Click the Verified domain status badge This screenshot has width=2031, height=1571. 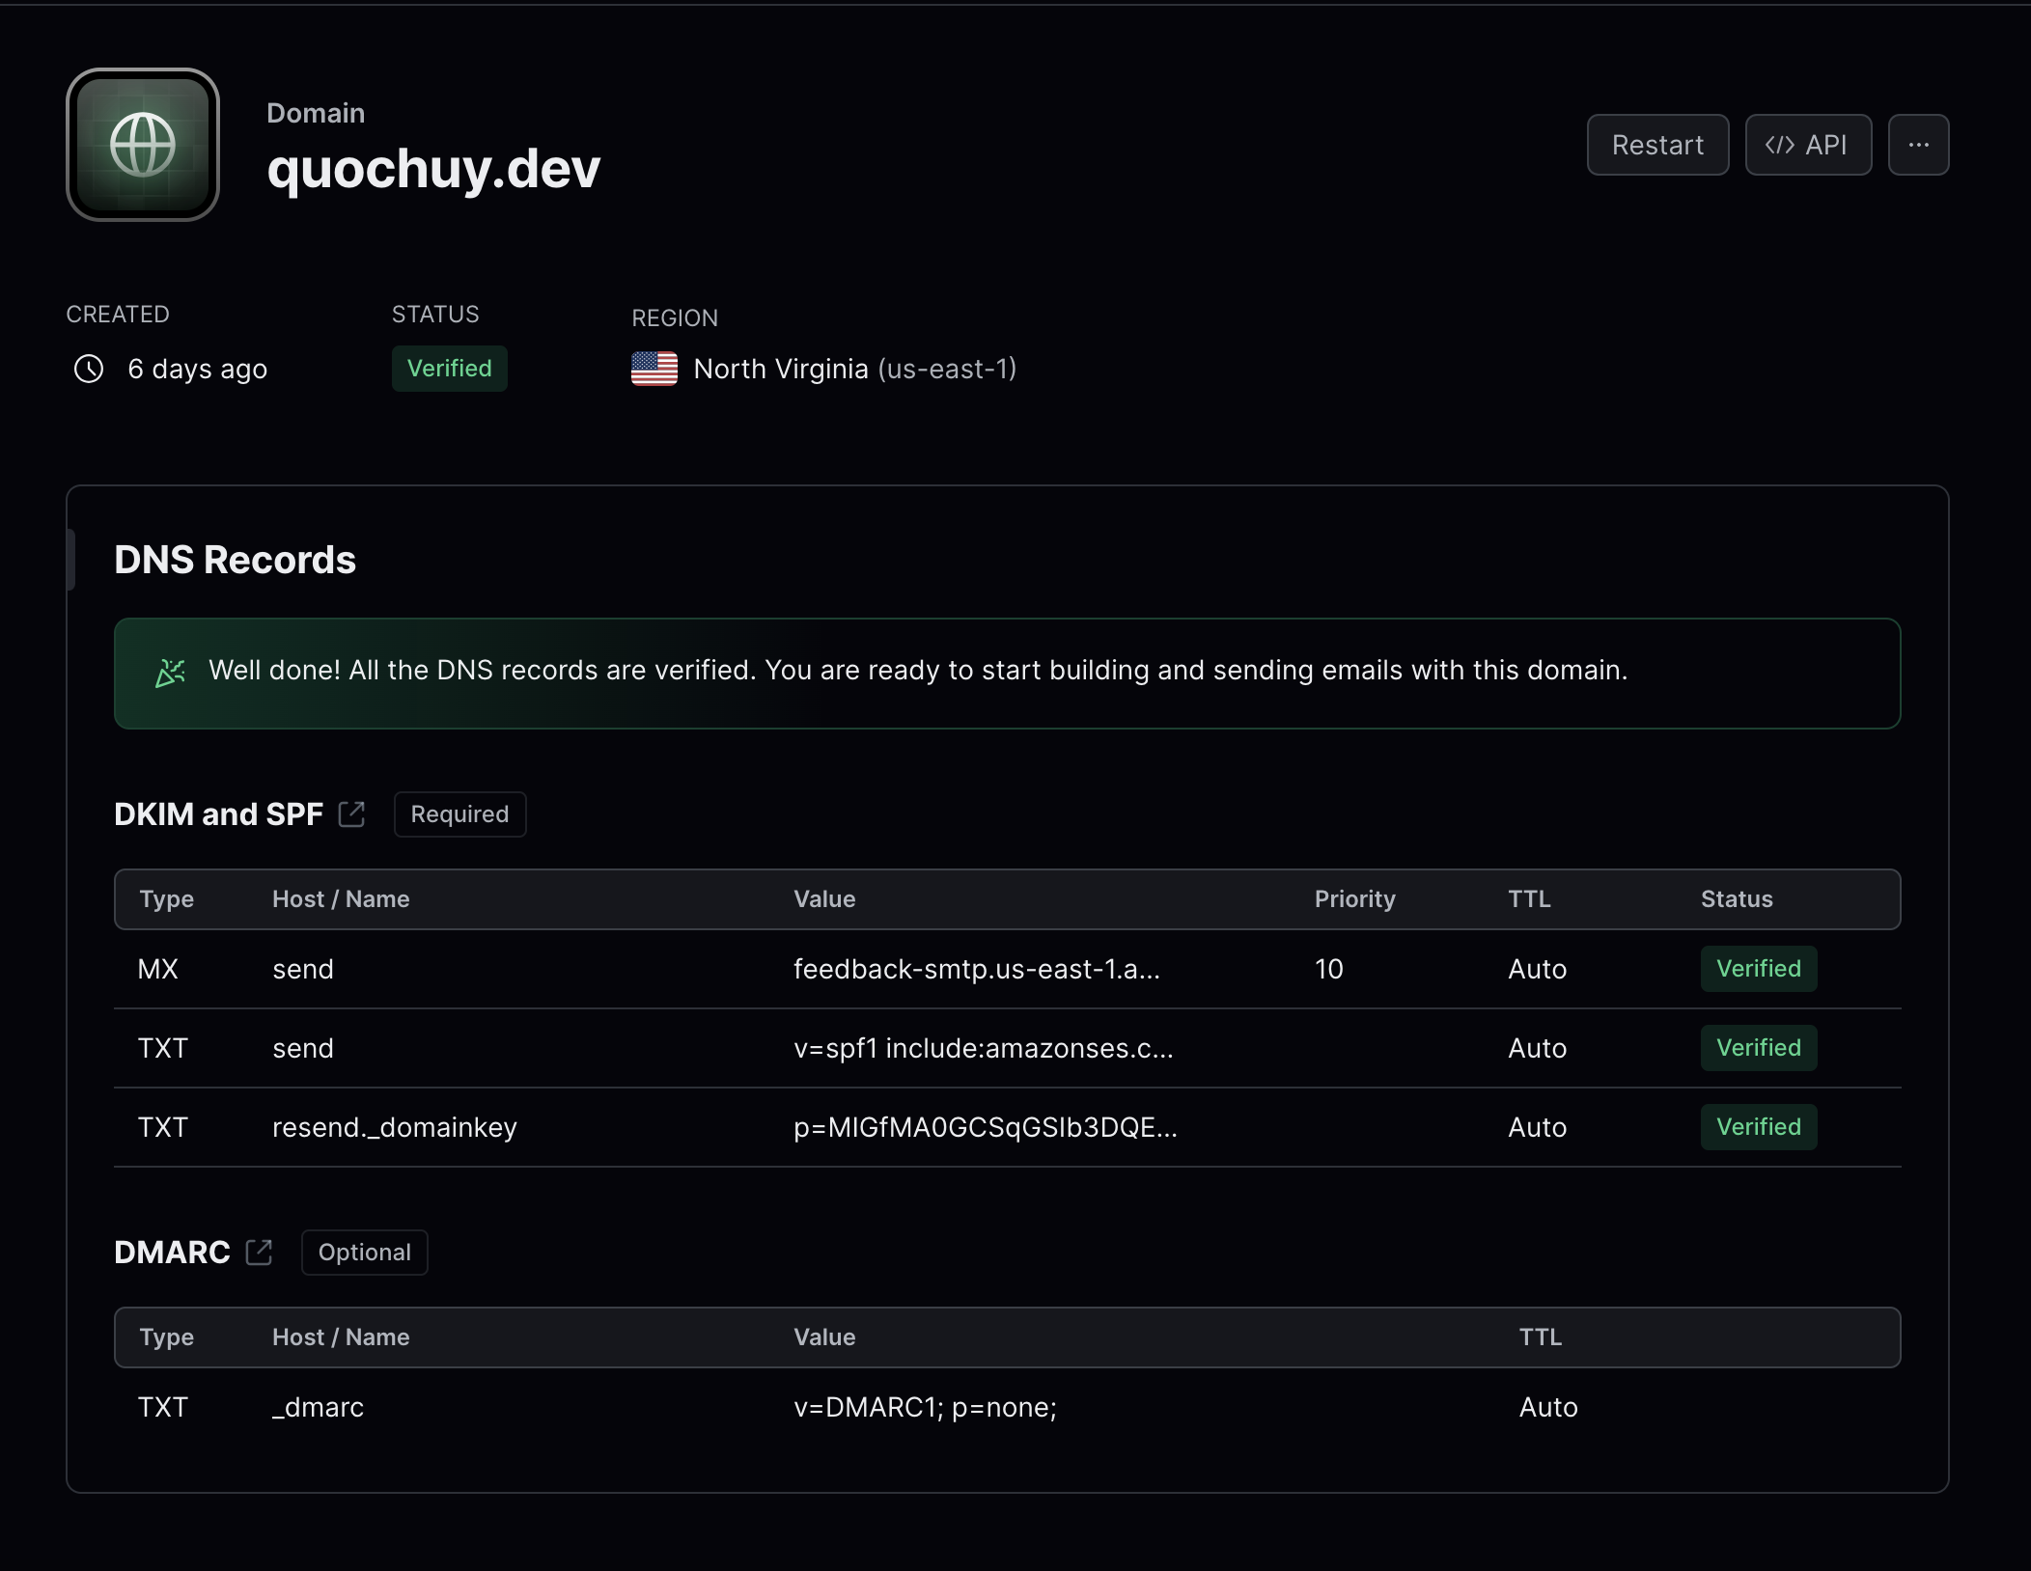coord(449,369)
